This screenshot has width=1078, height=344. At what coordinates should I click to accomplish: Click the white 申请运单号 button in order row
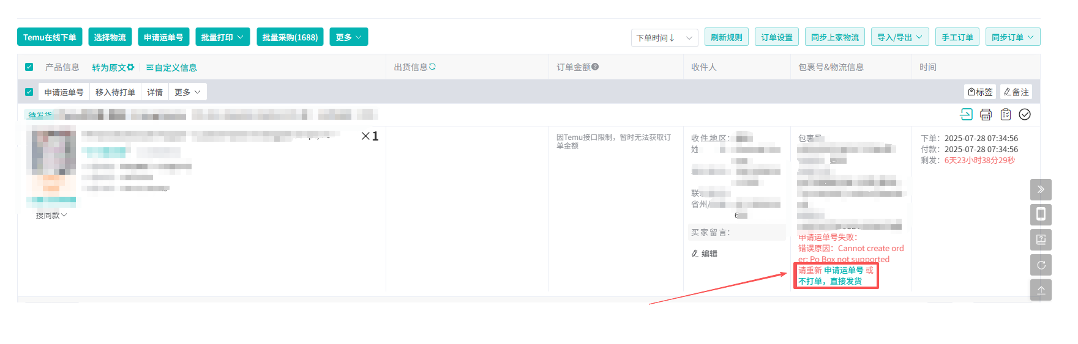tap(64, 92)
